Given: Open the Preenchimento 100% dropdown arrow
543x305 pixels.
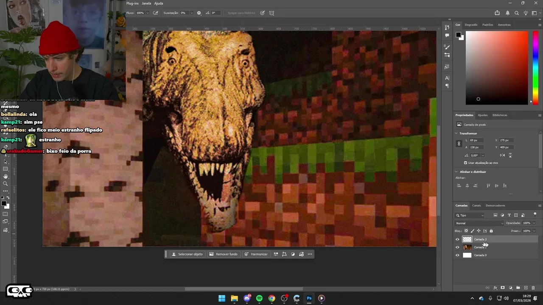Looking at the screenshot, I should (534, 231).
